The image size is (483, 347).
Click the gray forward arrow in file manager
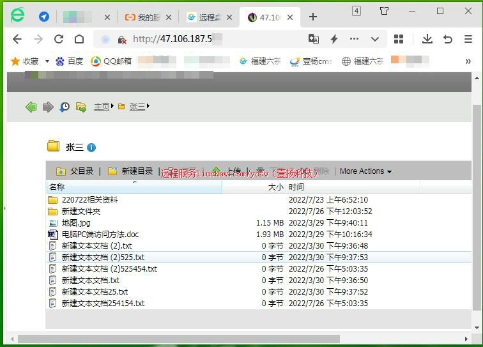[48, 107]
